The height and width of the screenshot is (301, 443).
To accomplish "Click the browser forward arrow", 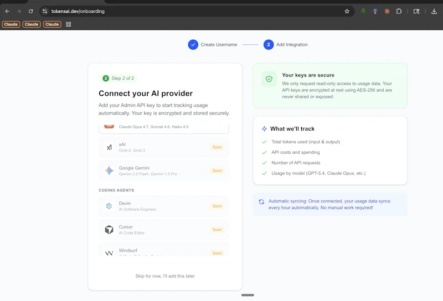I will [19, 11].
